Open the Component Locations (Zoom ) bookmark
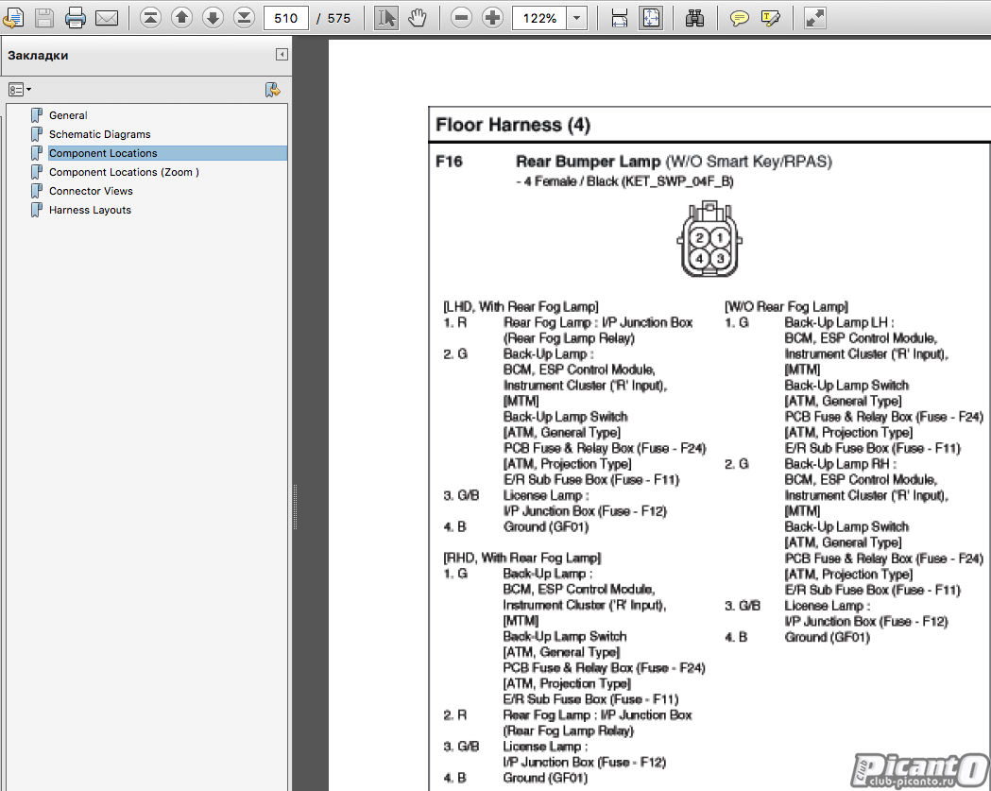The width and height of the screenshot is (991, 791). tap(124, 172)
